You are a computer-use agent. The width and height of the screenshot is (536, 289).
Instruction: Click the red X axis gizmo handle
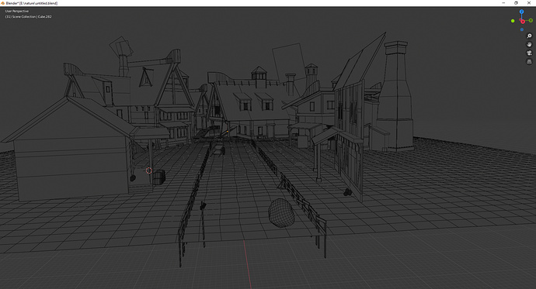522,21
